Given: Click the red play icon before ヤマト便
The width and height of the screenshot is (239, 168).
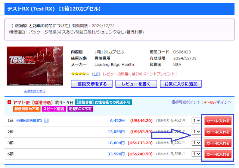Looking at the screenshot, I should click(x=9, y=102).
